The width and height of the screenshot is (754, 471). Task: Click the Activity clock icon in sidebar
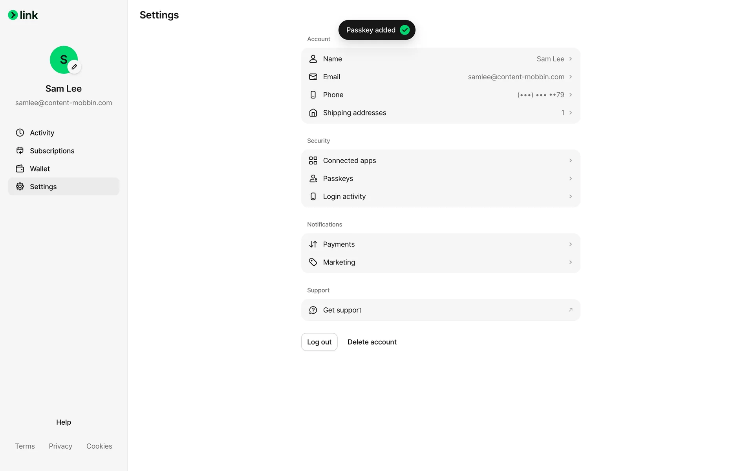pyautogui.click(x=20, y=133)
